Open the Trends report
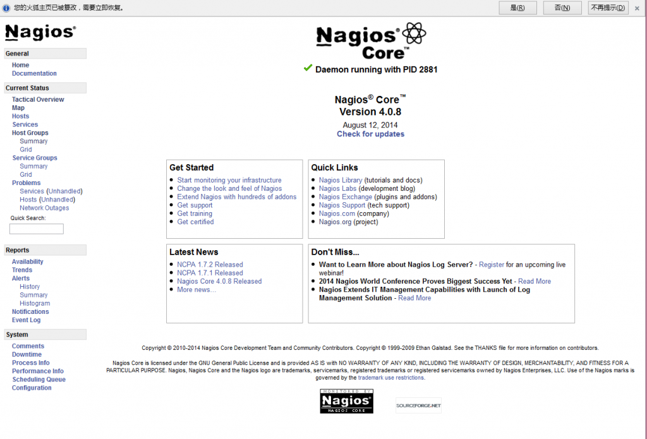Screen dimensions: 647x439 (x=22, y=270)
